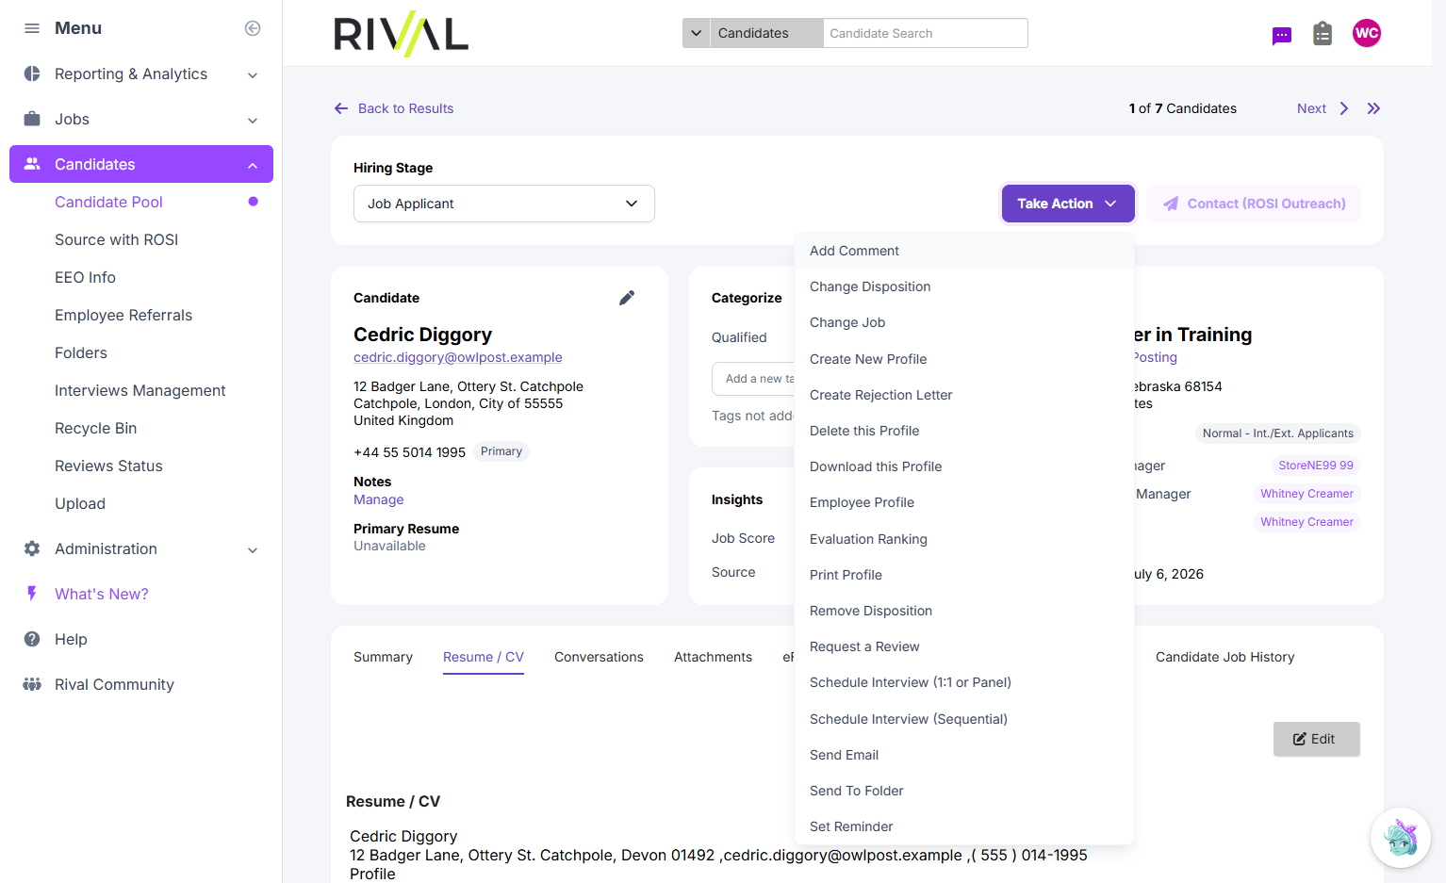Select Download this Profile
Viewport: 1446px width, 883px height.
[x=964, y=466]
